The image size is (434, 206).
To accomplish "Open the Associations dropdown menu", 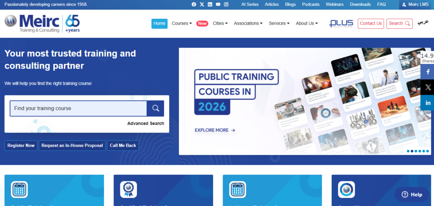I will (248, 23).
